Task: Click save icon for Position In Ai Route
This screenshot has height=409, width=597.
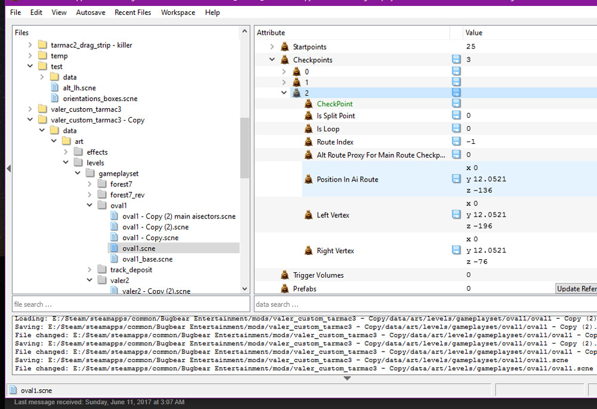Action: (x=456, y=179)
